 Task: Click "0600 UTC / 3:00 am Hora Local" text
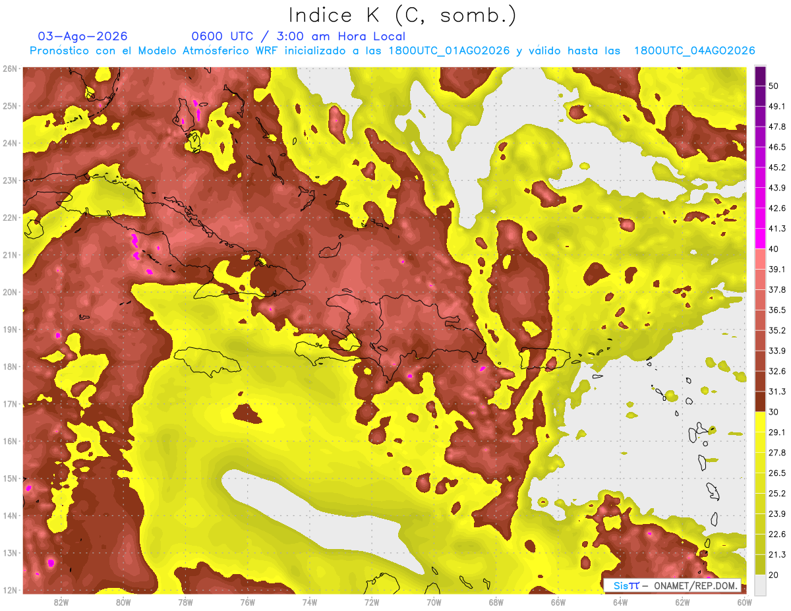pos(299,36)
